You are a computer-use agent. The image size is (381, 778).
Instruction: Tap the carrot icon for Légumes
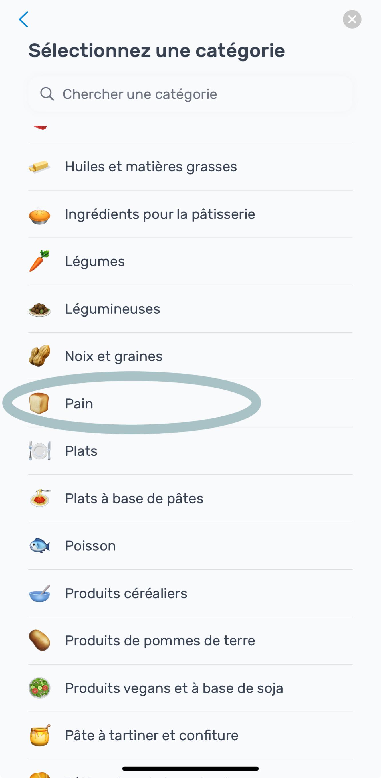tap(39, 261)
